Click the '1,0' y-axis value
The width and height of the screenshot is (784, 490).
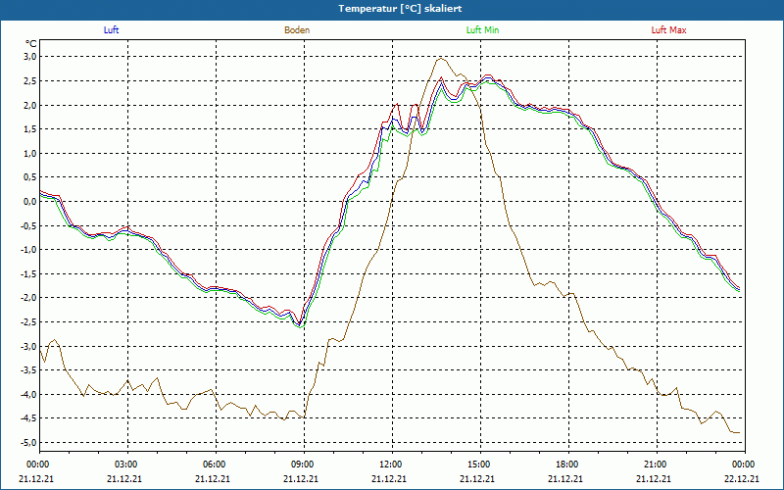tap(30, 153)
